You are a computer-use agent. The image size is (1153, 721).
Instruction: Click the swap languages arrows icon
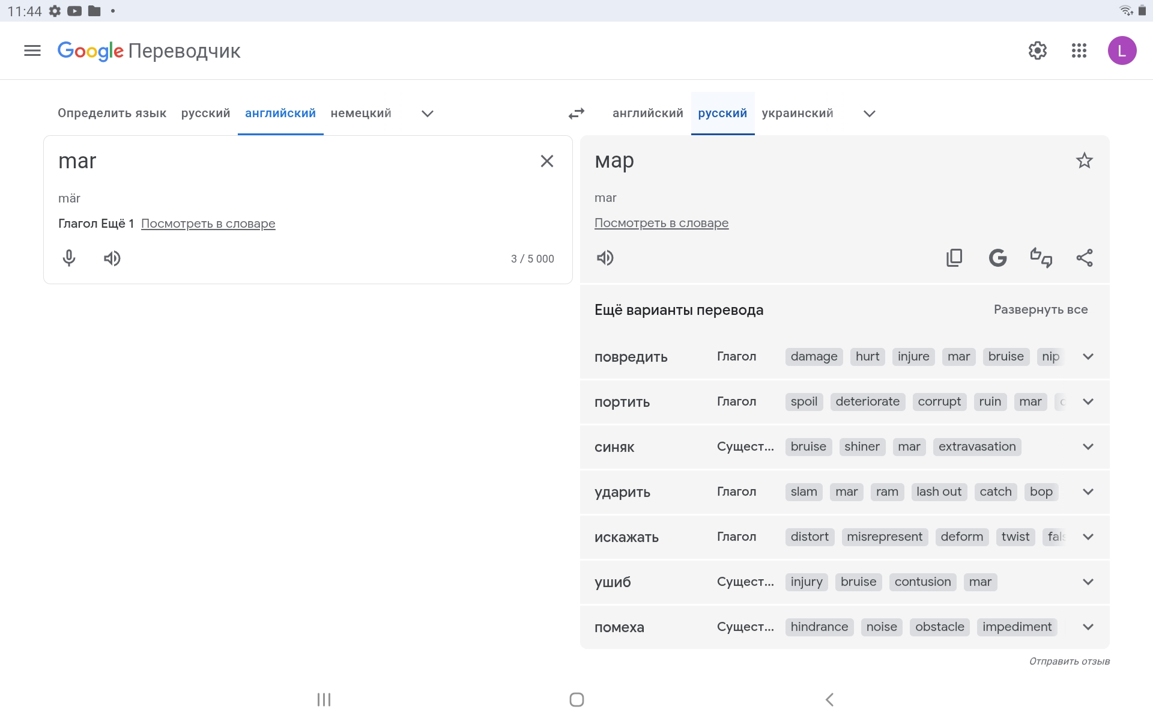point(576,114)
